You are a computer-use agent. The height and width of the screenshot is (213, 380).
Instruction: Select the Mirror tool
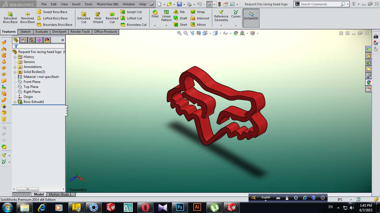coord(198,25)
